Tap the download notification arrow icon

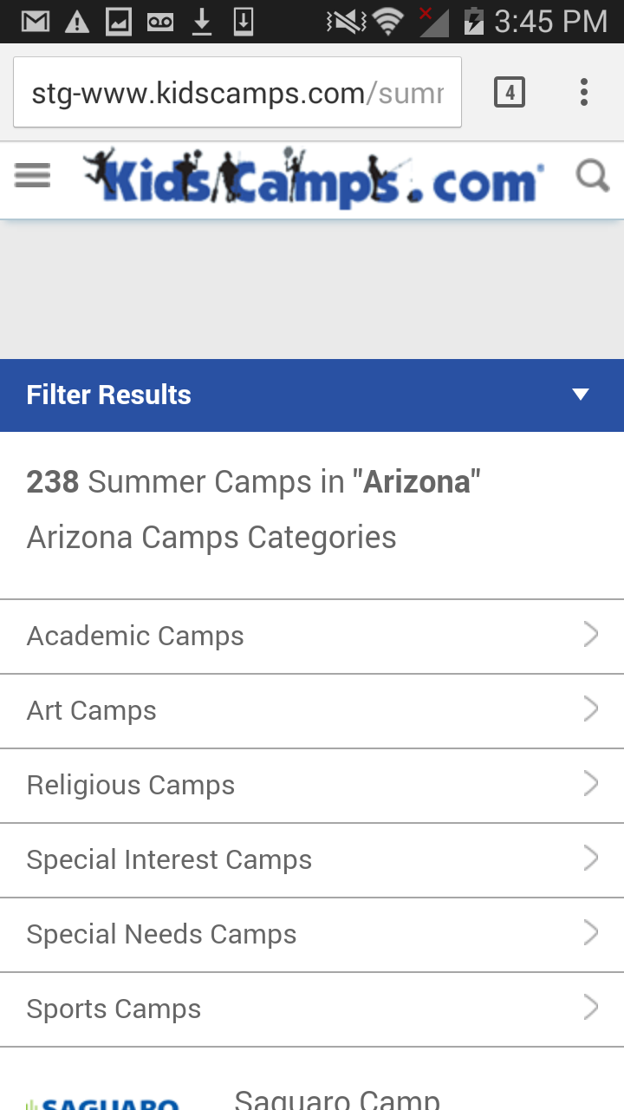202,22
